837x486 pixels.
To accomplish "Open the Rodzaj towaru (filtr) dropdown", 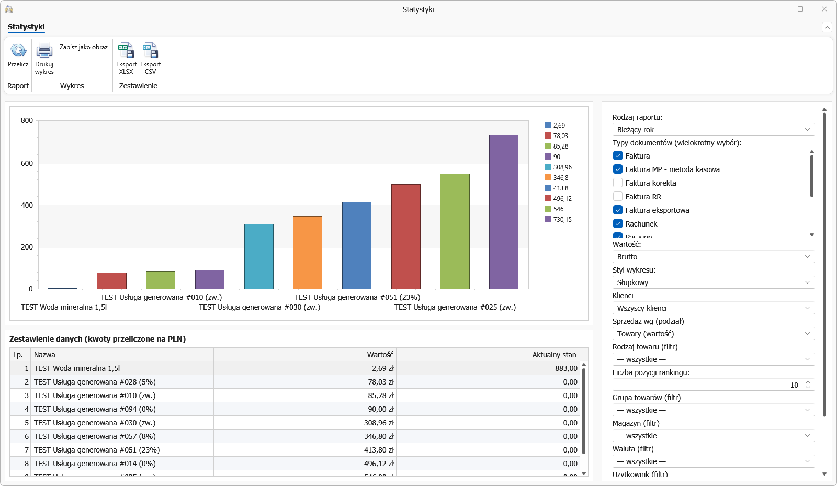I will click(x=714, y=359).
